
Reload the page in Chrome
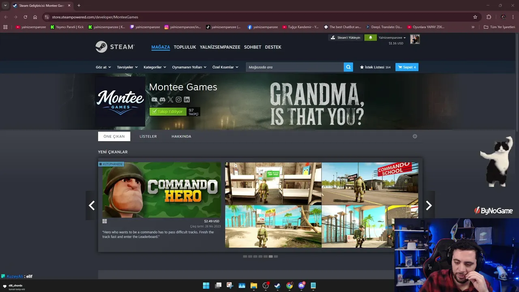pos(25,17)
